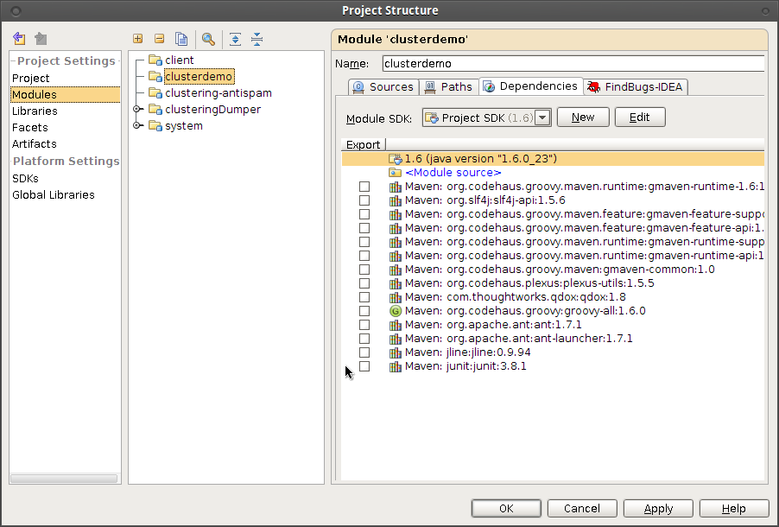Enable export for junit:junit:3.8.1
The width and height of the screenshot is (779, 527).
point(364,366)
